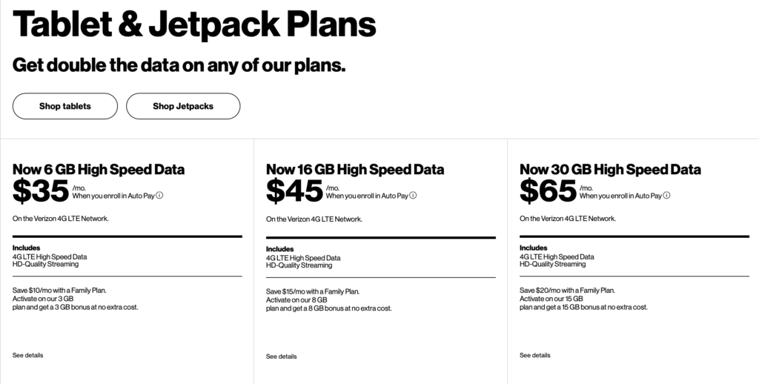Open the Shop Jetpacks button

tap(183, 106)
